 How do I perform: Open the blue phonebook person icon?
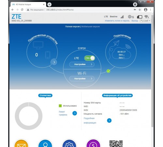45,143
